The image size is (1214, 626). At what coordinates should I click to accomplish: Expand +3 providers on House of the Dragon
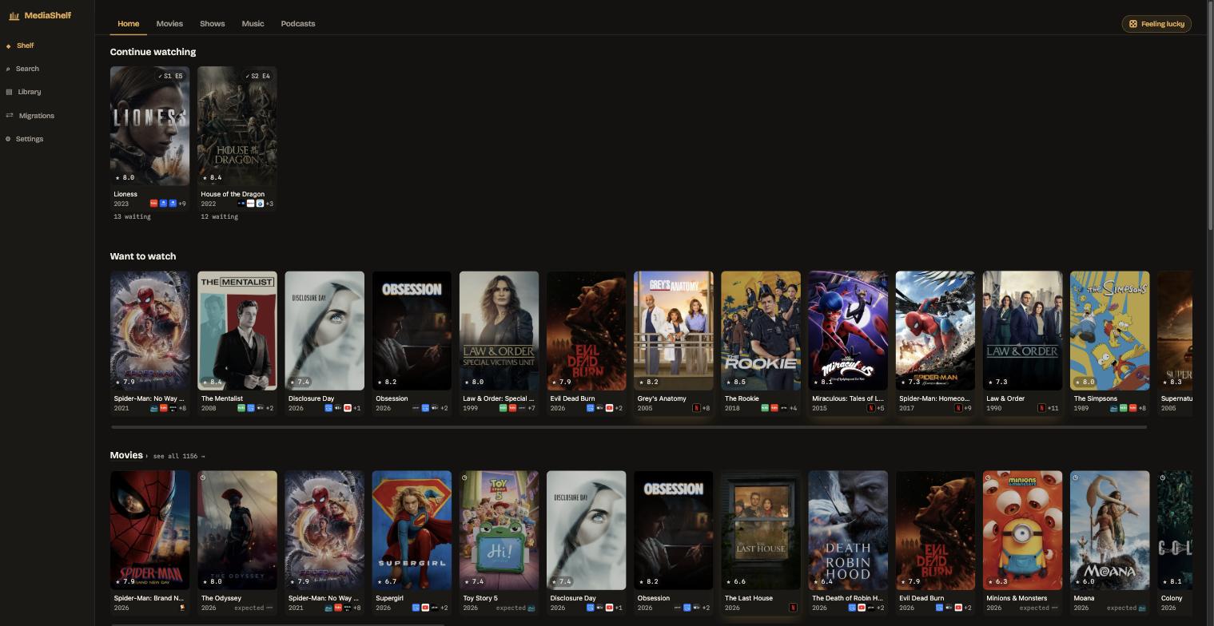point(269,204)
